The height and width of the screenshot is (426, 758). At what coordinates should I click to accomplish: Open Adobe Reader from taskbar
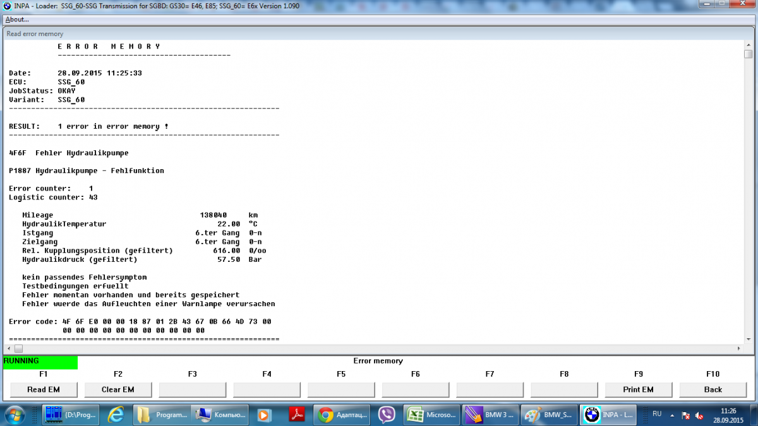pos(297,415)
